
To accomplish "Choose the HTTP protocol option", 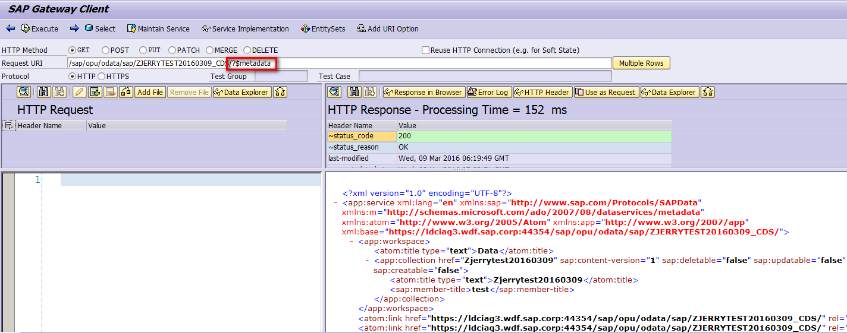I will coord(73,76).
